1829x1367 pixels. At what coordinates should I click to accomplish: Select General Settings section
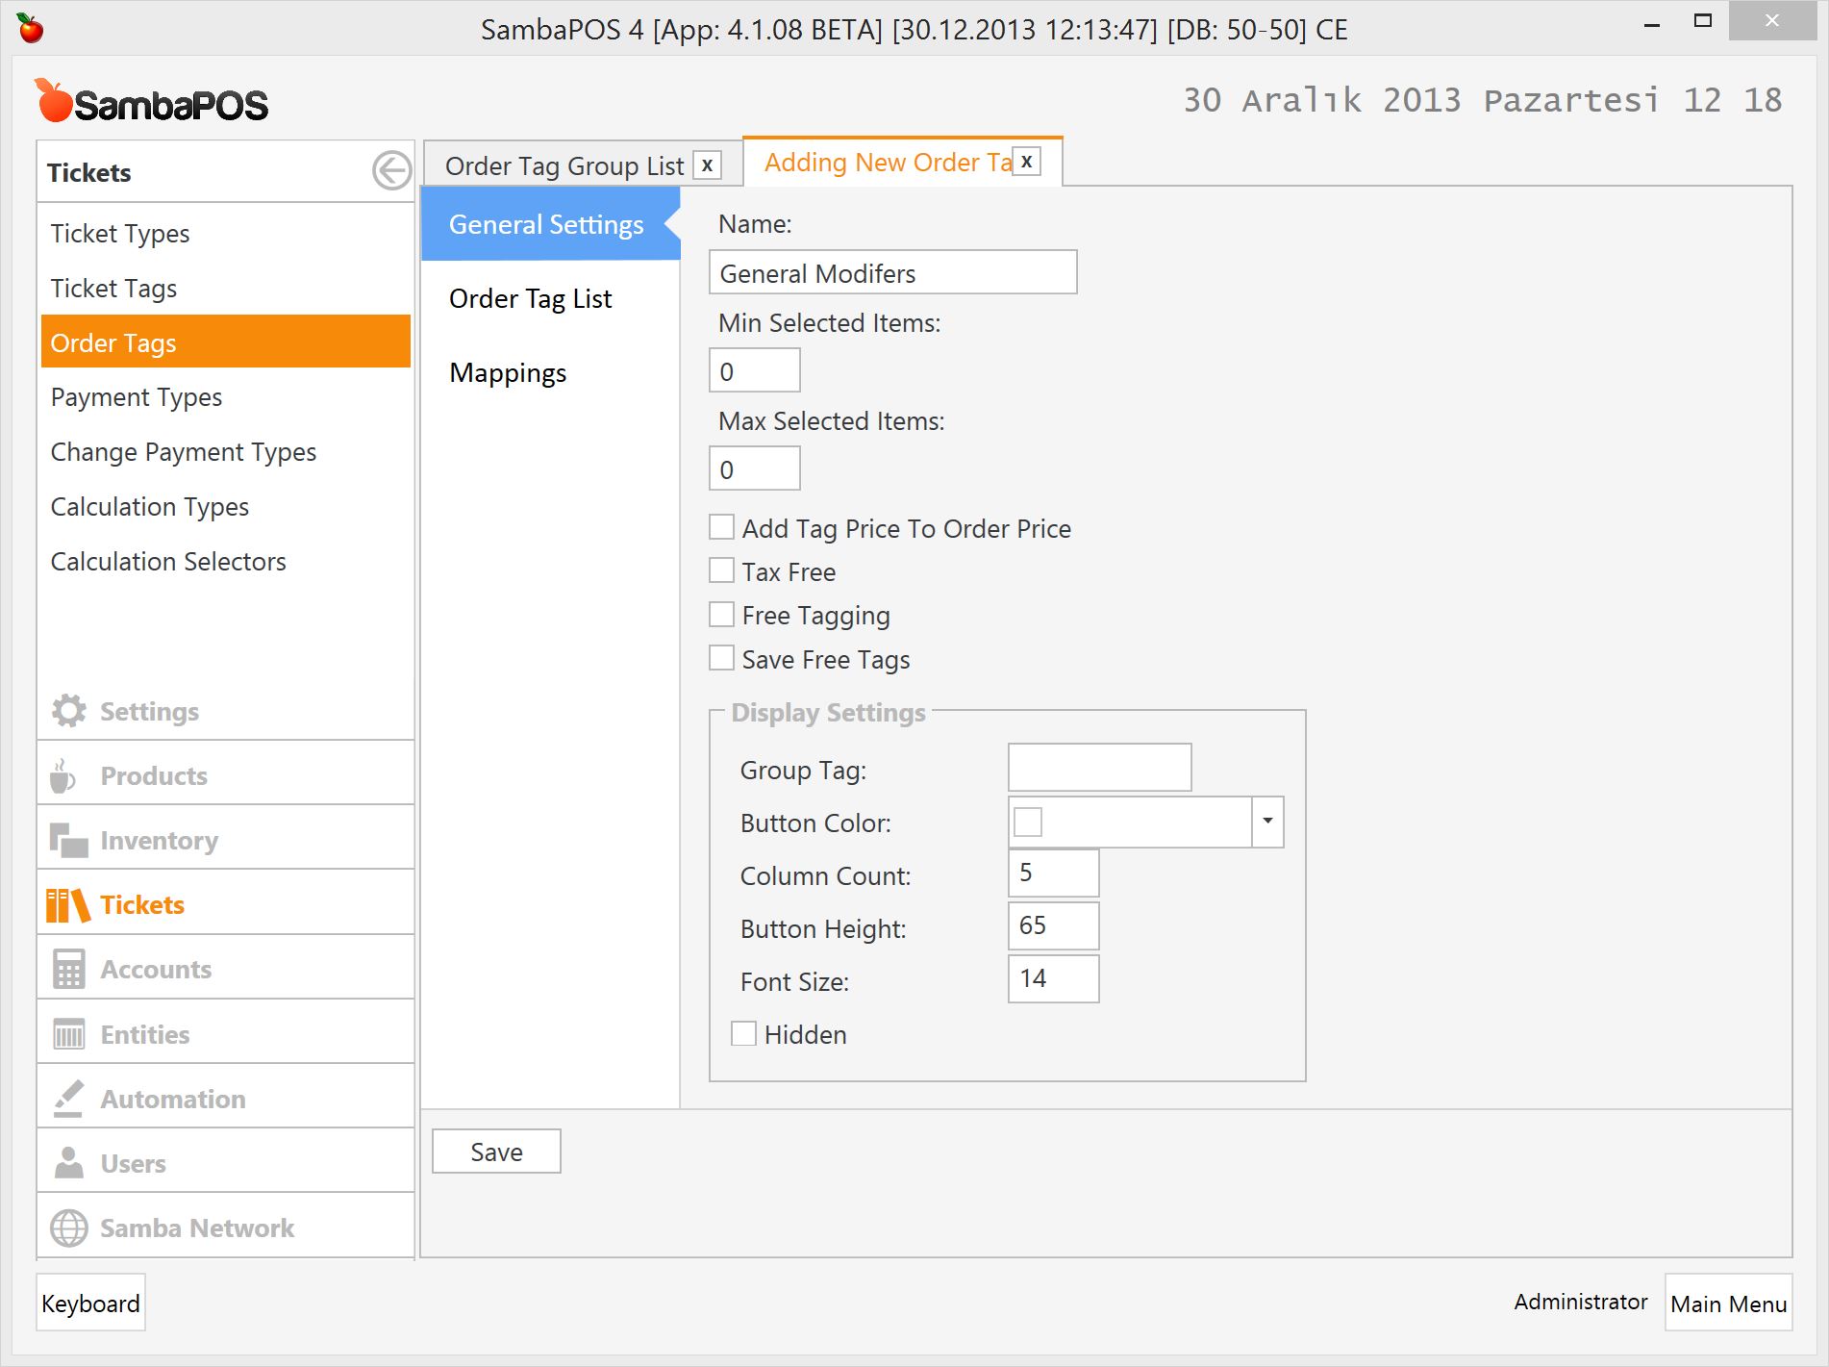pos(550,224)
